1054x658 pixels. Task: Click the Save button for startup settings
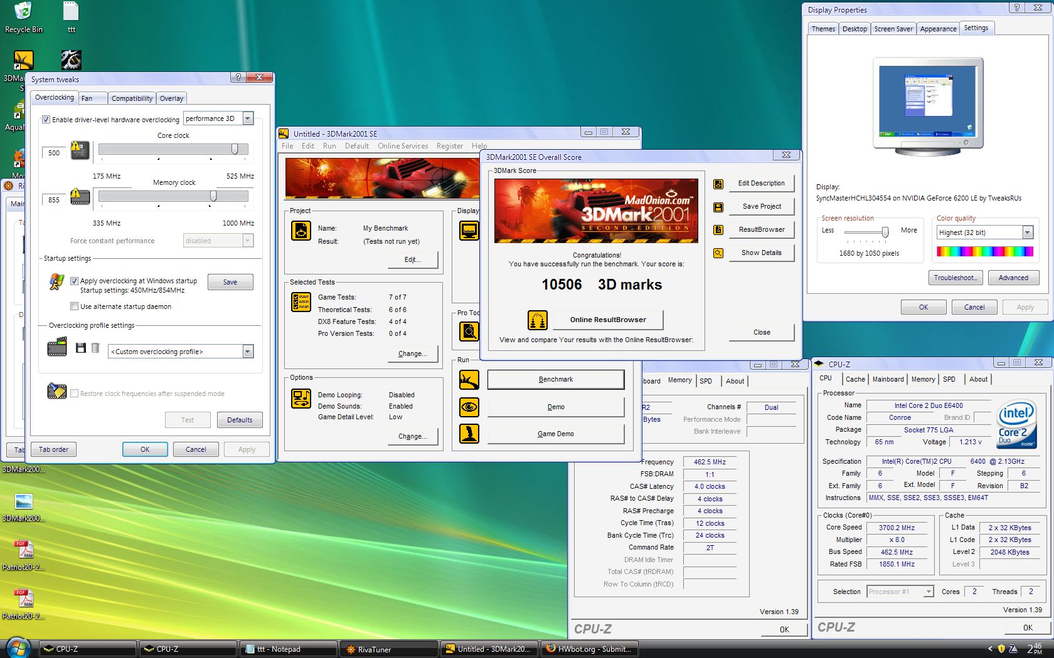[x=230, y=282]
